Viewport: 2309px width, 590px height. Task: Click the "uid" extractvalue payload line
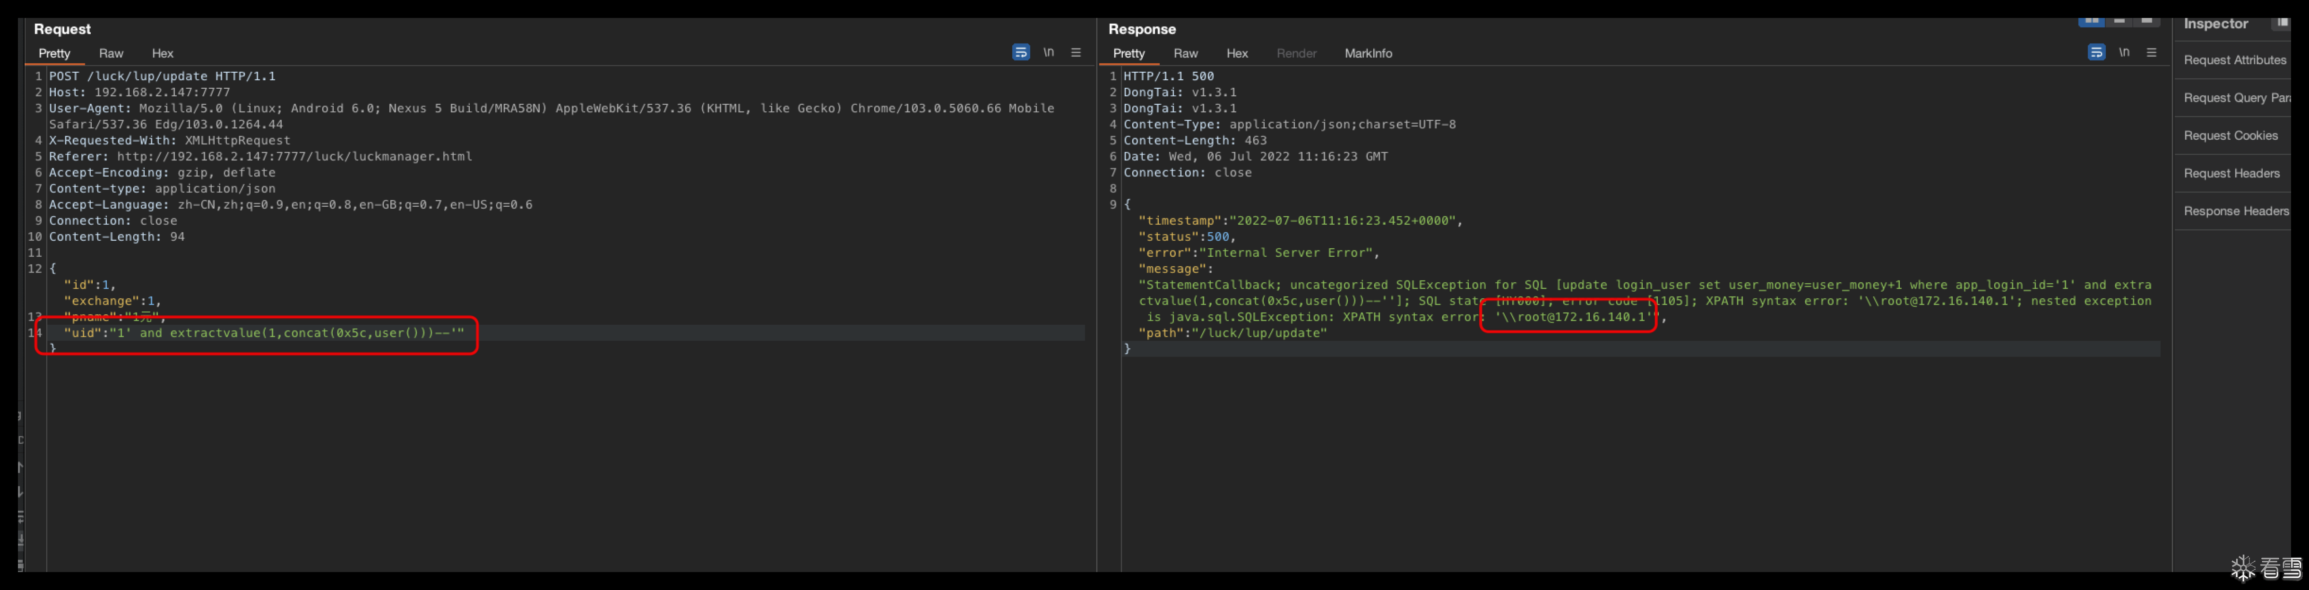tap(264, 333)
